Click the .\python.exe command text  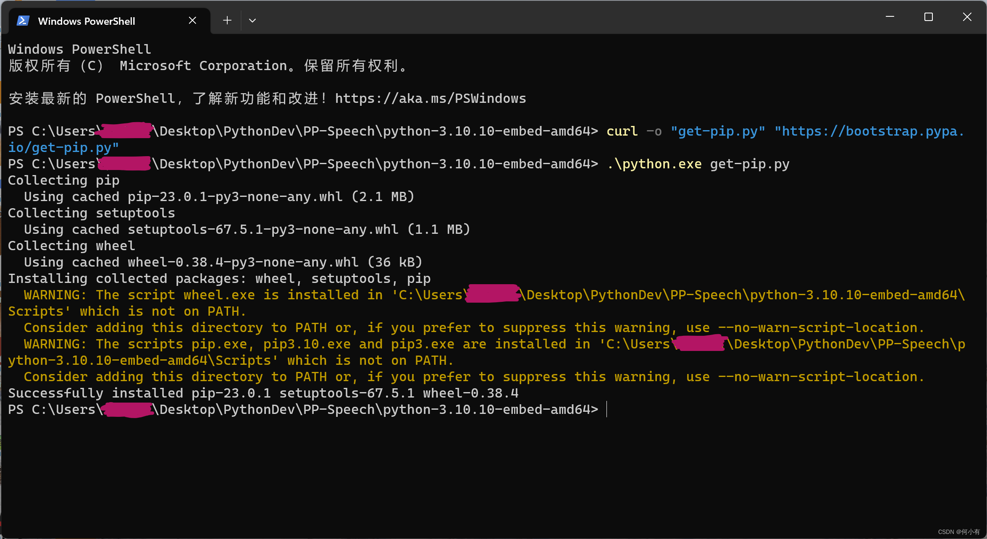pos(654,164)
